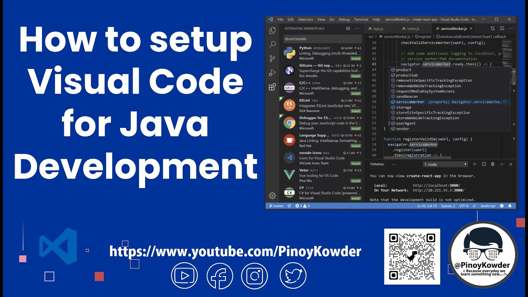Select the ESLint extension icon

pos(289,105)
